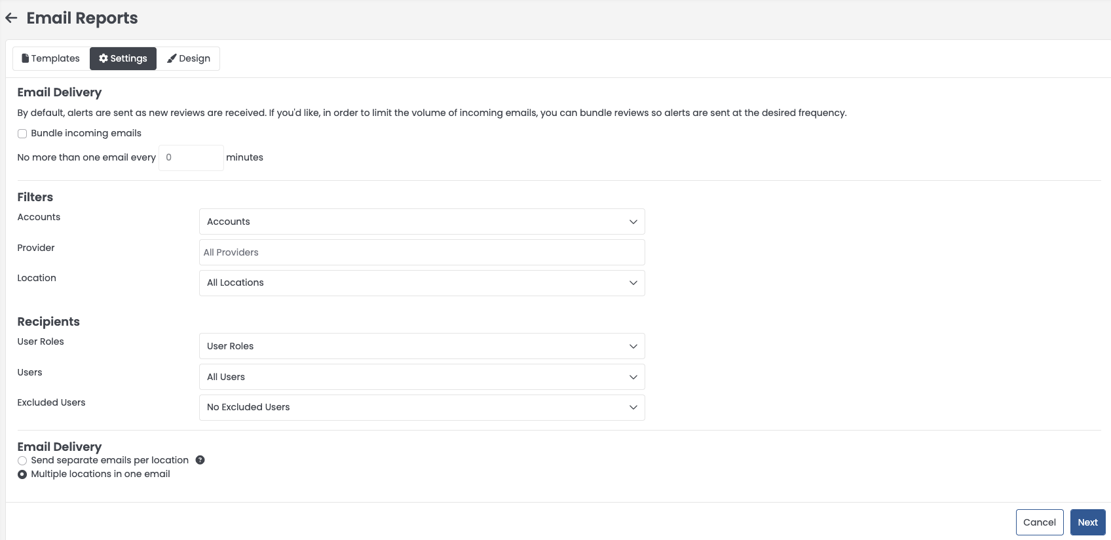Image resolution: width=1111 pixels, height=540 pixels.
Task: Click the back arrow beside Email Reports
Action: [11, 18]
